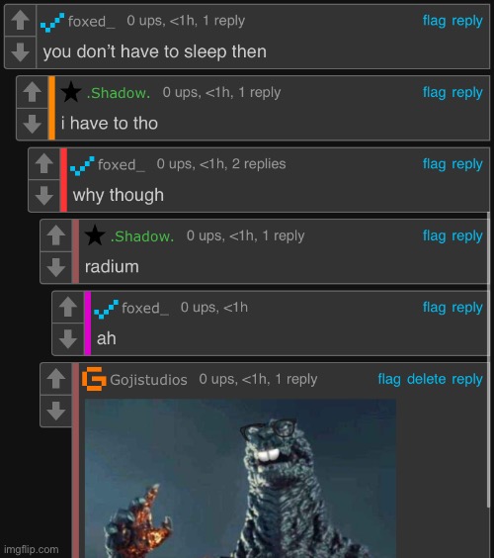Screen dimensions: 494x558
Task: Open the Godzilla with glasses image
Action: (240, 478)
